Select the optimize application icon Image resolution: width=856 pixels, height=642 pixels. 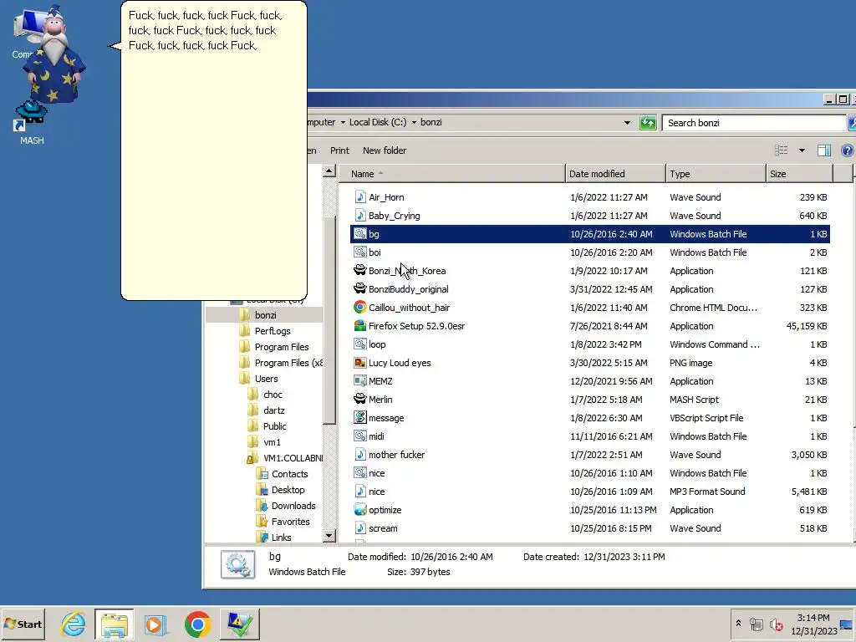tap(359, 510)
